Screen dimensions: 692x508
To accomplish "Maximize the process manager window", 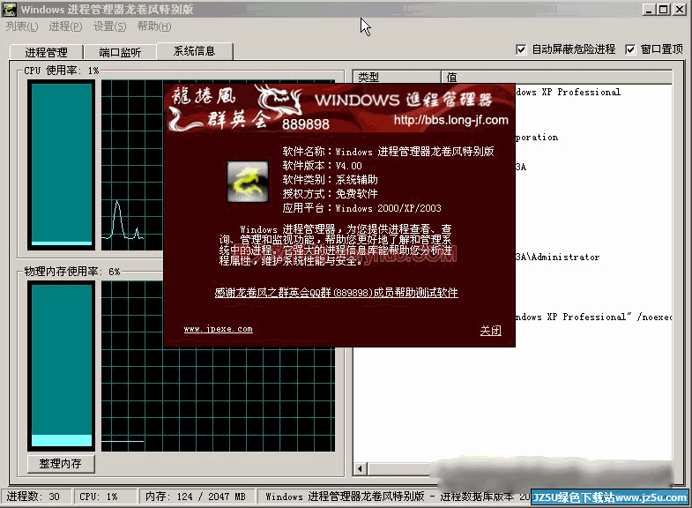I will 663,10.
